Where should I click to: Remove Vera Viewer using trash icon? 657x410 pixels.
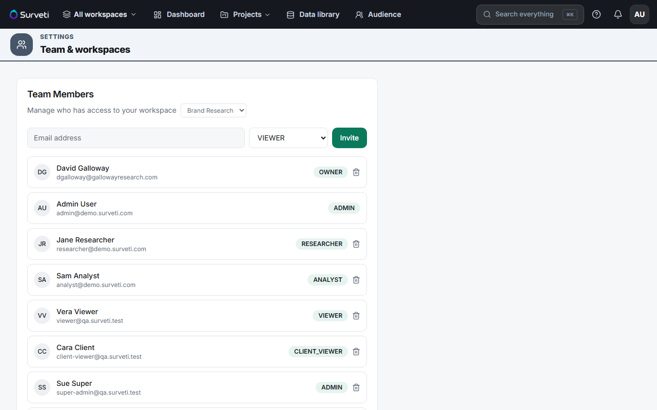(356, 316)
